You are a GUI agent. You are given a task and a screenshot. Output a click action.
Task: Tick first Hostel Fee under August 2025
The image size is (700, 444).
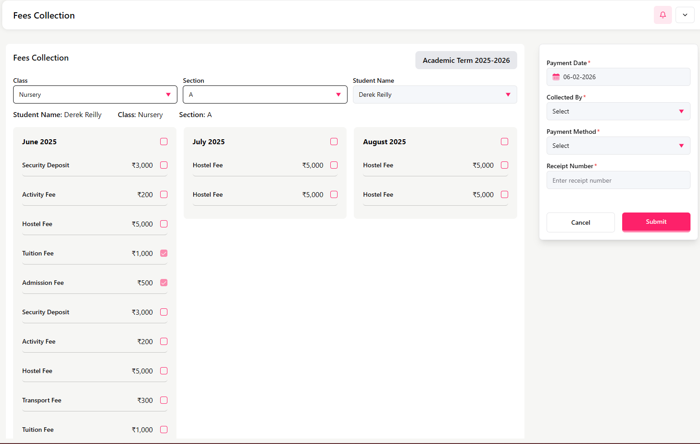tap(505, 165)
